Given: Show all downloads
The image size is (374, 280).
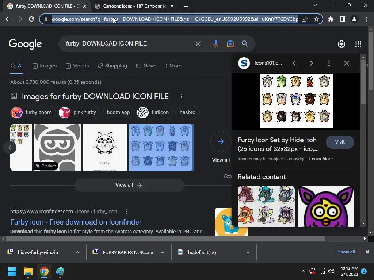Looking at the screenshot, I should pos(346,252).
